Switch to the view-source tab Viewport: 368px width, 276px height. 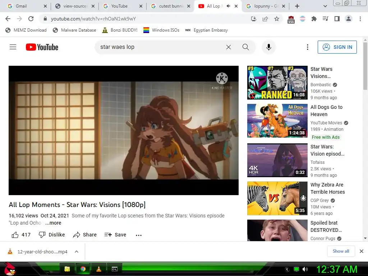pos(75,6)
